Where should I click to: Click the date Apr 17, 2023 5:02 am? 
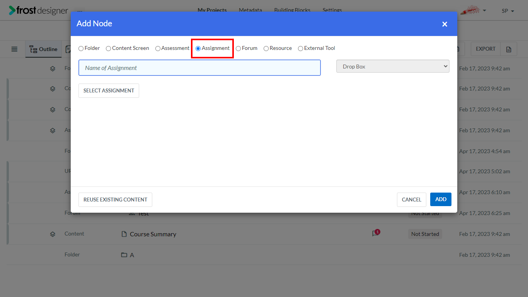(x=484, y=171)
